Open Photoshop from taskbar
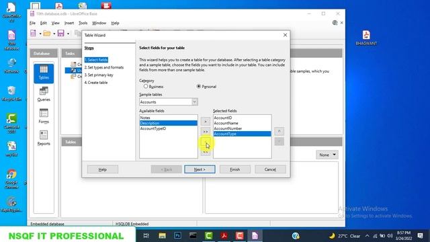The image size is (430, 242). click(x=177, y=236)
